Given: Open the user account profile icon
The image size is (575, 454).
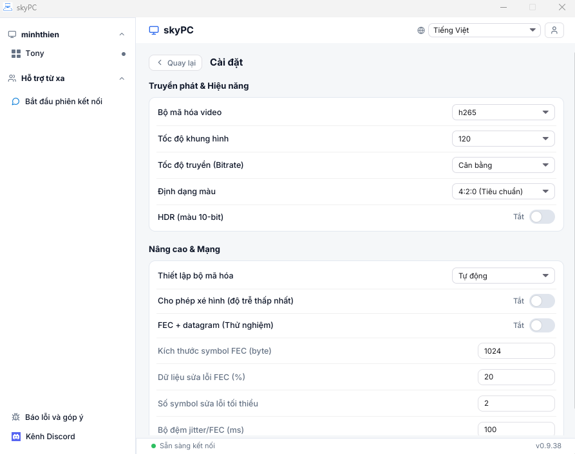Looking at the screenshot, I should (554, 30).
